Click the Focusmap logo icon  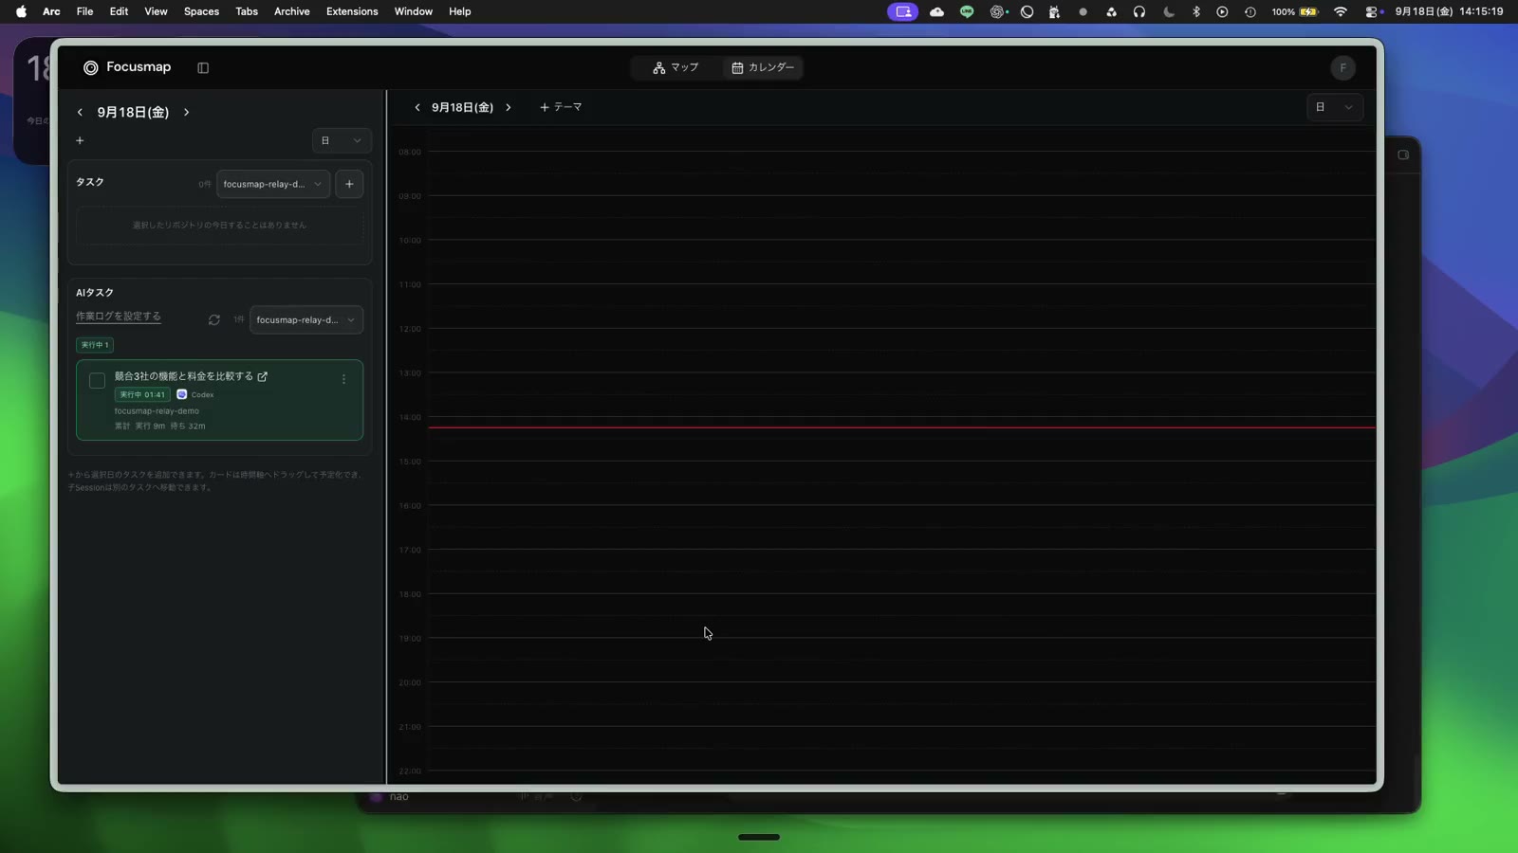[91, 68]
